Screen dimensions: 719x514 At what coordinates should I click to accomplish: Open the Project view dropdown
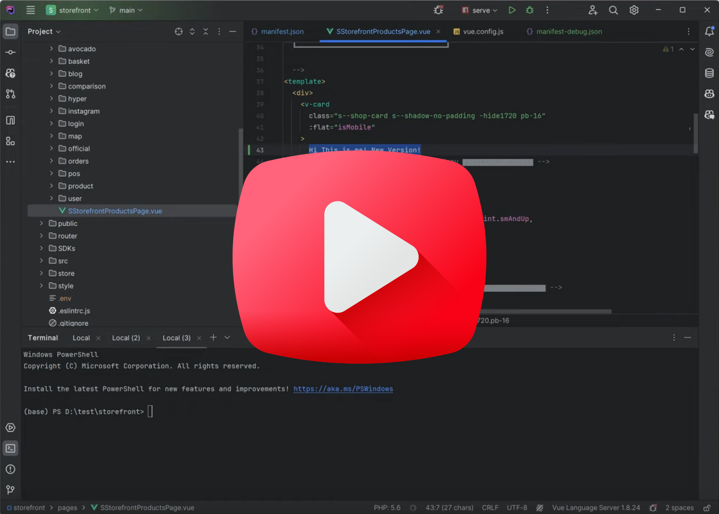[44, 31]
